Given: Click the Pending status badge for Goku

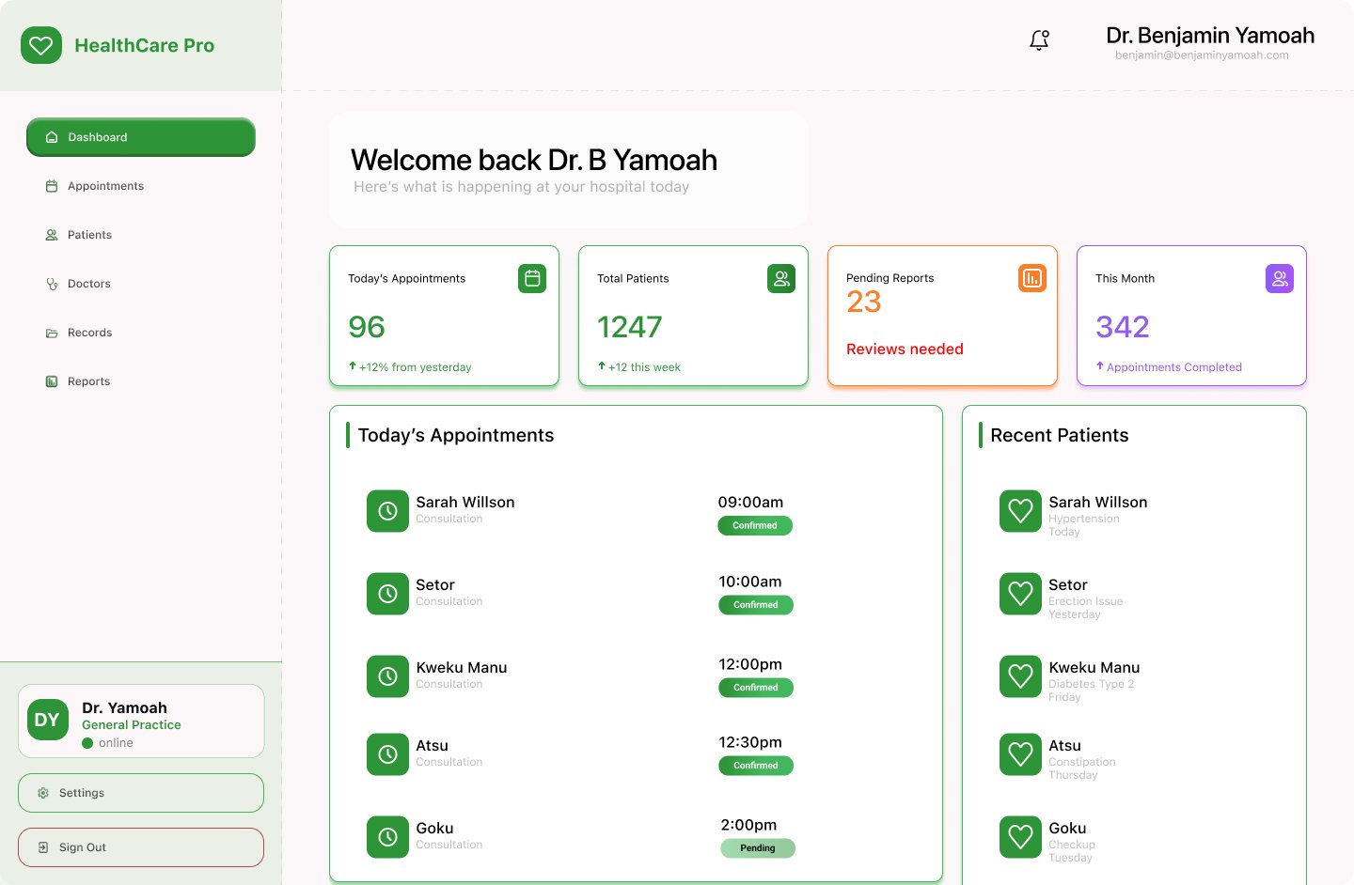Looking at the screenshot, I should coord(758,848).
